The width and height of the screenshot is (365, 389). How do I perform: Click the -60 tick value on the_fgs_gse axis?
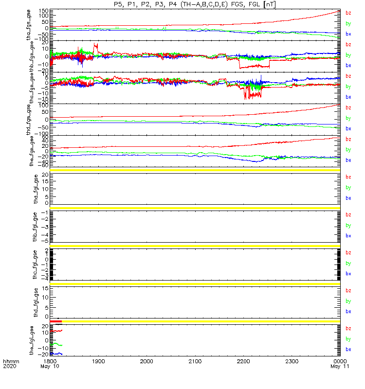click(42, 165)
